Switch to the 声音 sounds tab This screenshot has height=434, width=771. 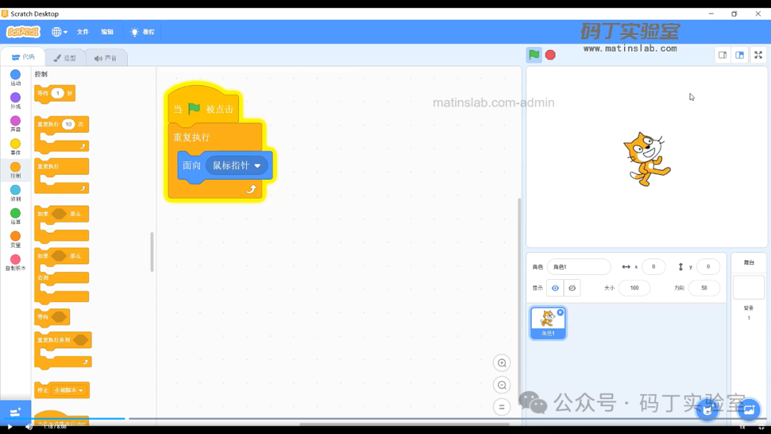pos(106,58)
